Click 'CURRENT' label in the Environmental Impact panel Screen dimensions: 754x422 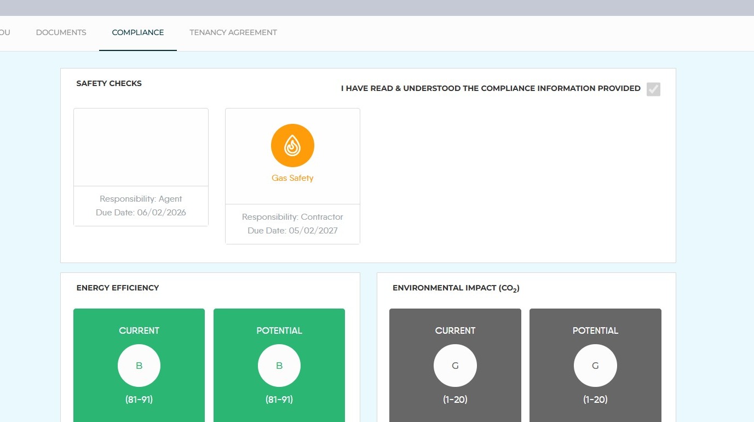click(455, 330)
